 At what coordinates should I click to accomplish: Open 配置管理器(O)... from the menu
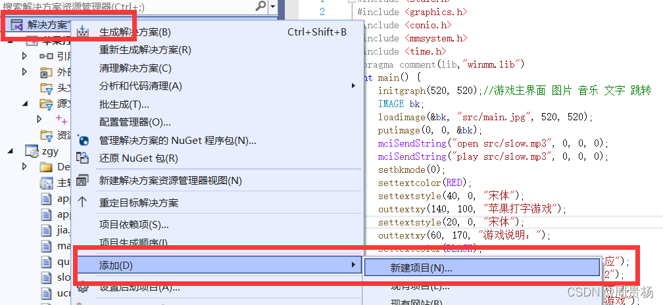tap(135, 122)
